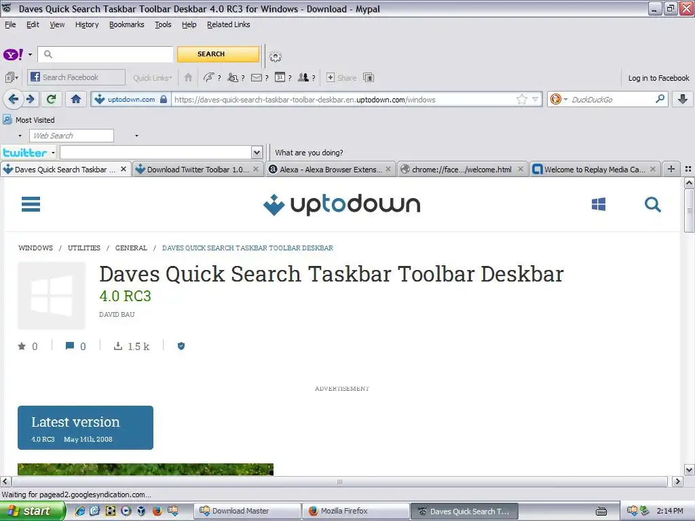Image resolution: width=695 pixels, height=521 pixels.
Task: Open the Related Links menu
Action: (228, 25)
